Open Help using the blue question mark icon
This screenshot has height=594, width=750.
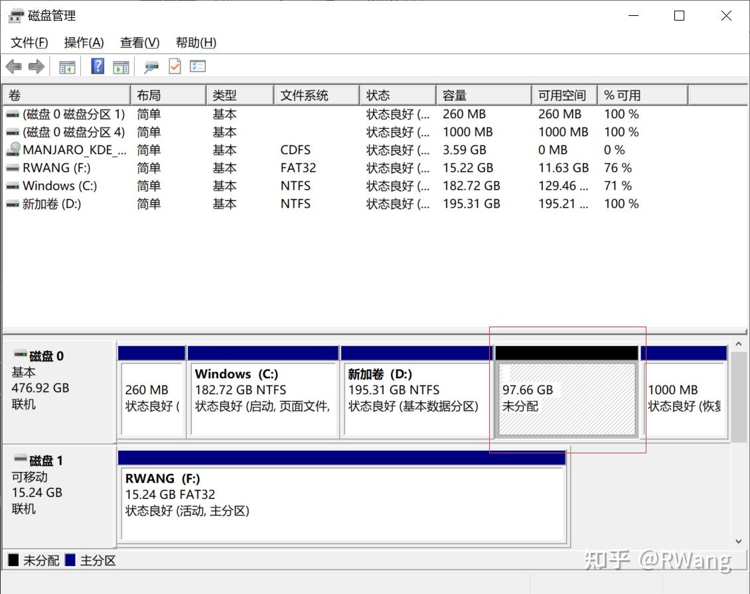pos(97,66)
